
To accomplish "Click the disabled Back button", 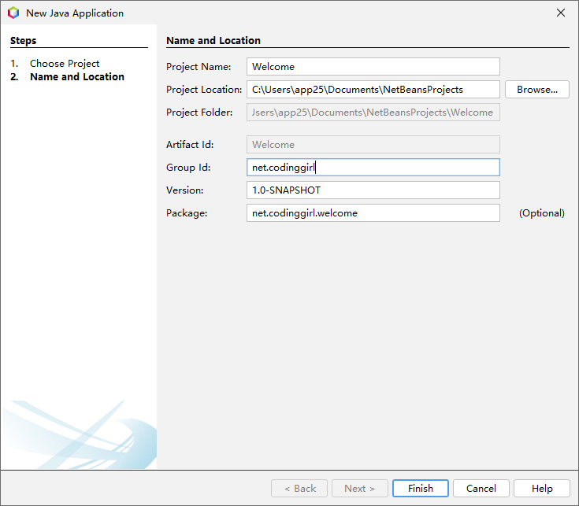I will (x=299, y=489).
